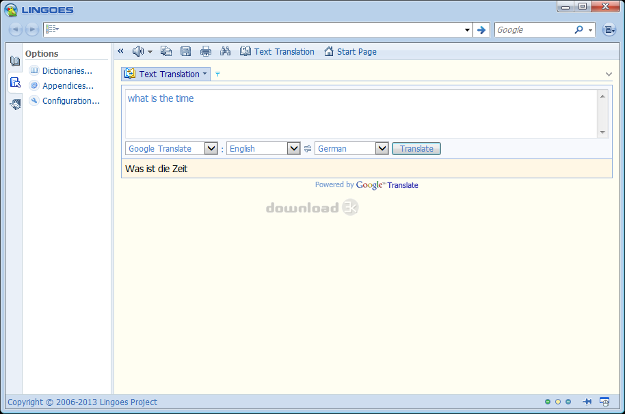Click the yellow status dot
Viewport: 625px width, 414px height.
pyautogui.click(x=558, y=402)
